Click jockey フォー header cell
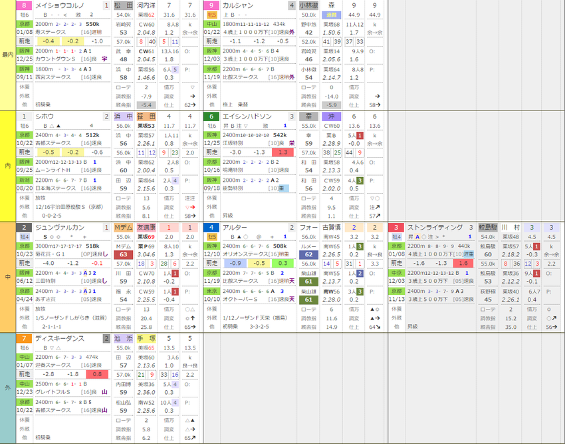This screenshot has width=565, height=444. 309,228
